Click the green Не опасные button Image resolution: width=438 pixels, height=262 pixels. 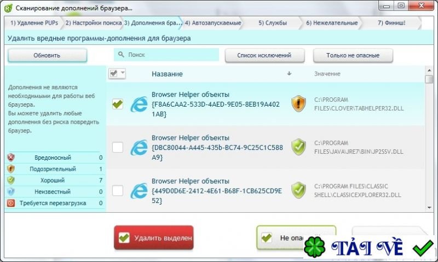(x=296, y=238)
